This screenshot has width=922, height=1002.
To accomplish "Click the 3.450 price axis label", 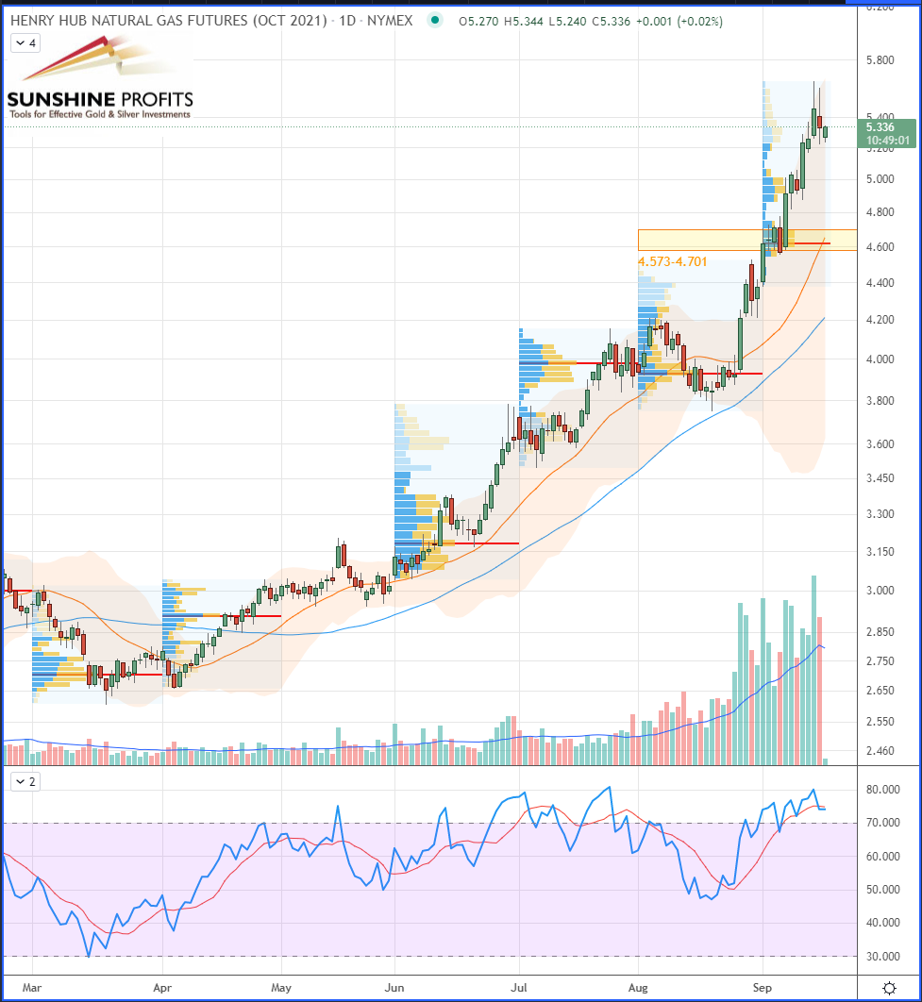I will coord(880,478).
